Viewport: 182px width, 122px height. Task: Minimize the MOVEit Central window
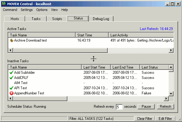tap(167, 4)
